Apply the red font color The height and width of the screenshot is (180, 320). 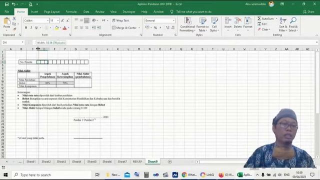[x=64, y=28]
